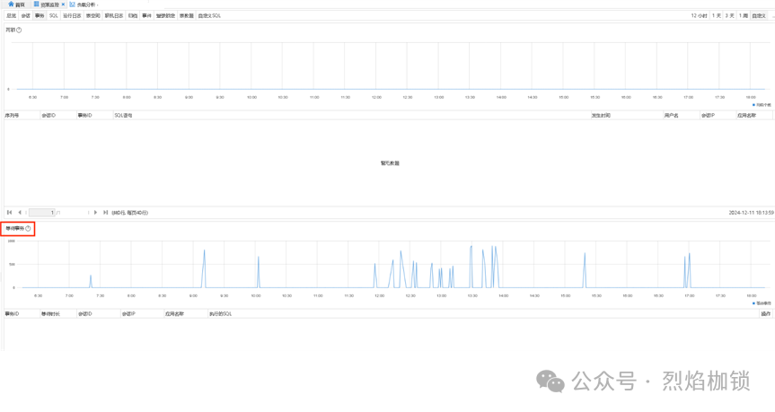Screen dimensions: 775x412
Task: Switch to the 负载分析 tab
Action: tap(86, 4)
